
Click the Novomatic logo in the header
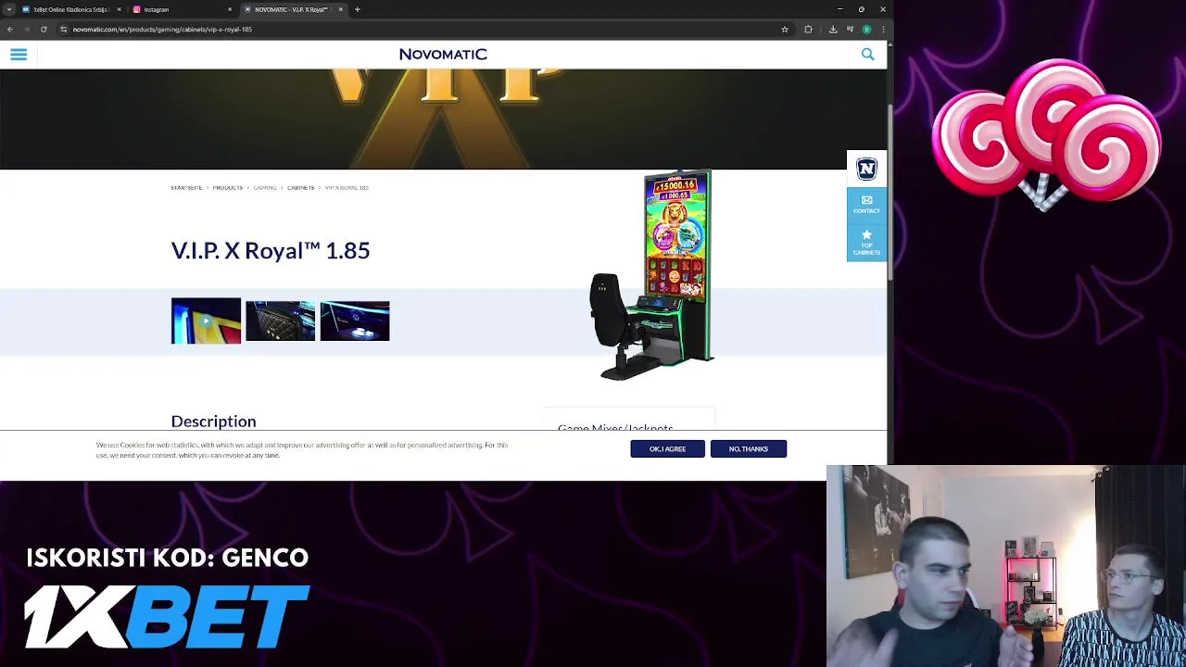pyautogui.click(x=443, y=55)
